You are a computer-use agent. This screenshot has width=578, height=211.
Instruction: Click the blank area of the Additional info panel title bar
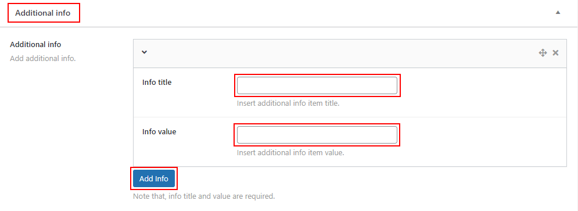click(x=313, y=13)
